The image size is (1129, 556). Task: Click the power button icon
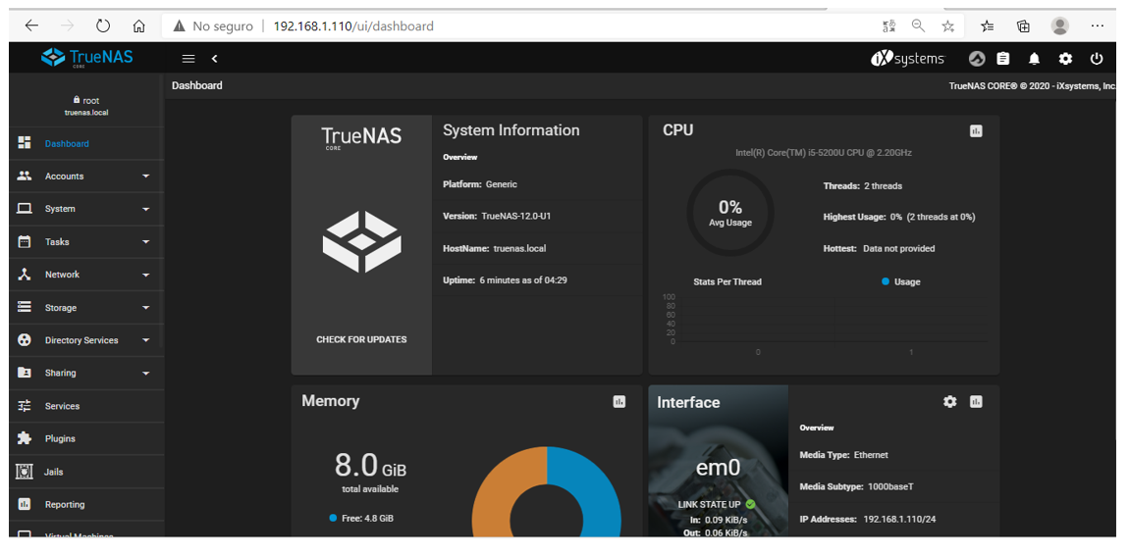click(1097, 59)
